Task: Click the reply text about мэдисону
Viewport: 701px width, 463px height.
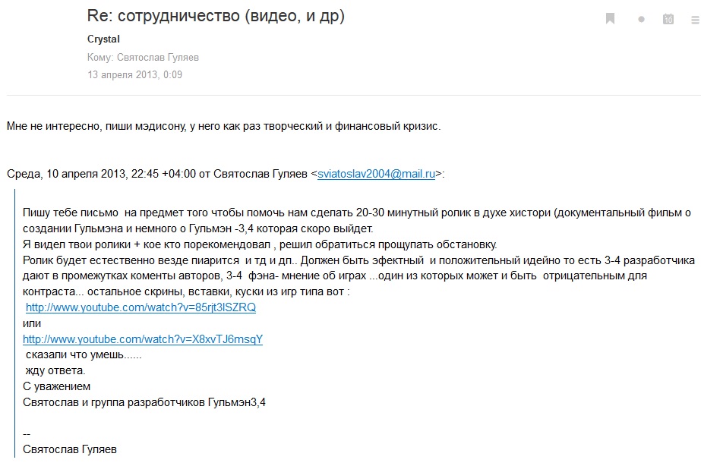Action: click(223, 125)
